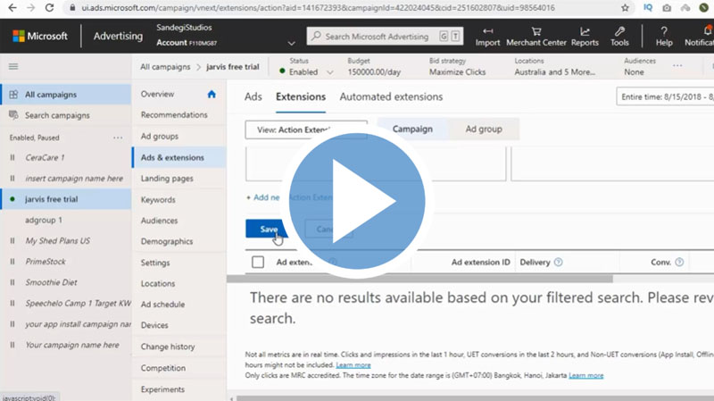View Change history

tap(168, 347)
